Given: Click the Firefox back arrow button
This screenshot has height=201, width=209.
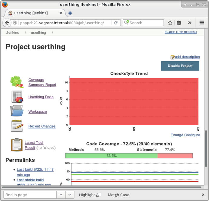Looking at the screenshot, I should (7, 23).
